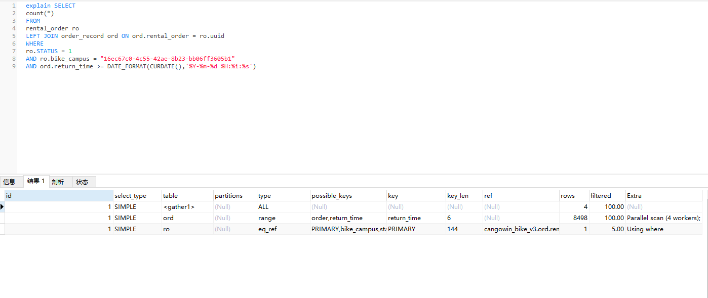Select the 8498 rows cell
This screenshot has height=298, width=708.
(x=574, y=218)
